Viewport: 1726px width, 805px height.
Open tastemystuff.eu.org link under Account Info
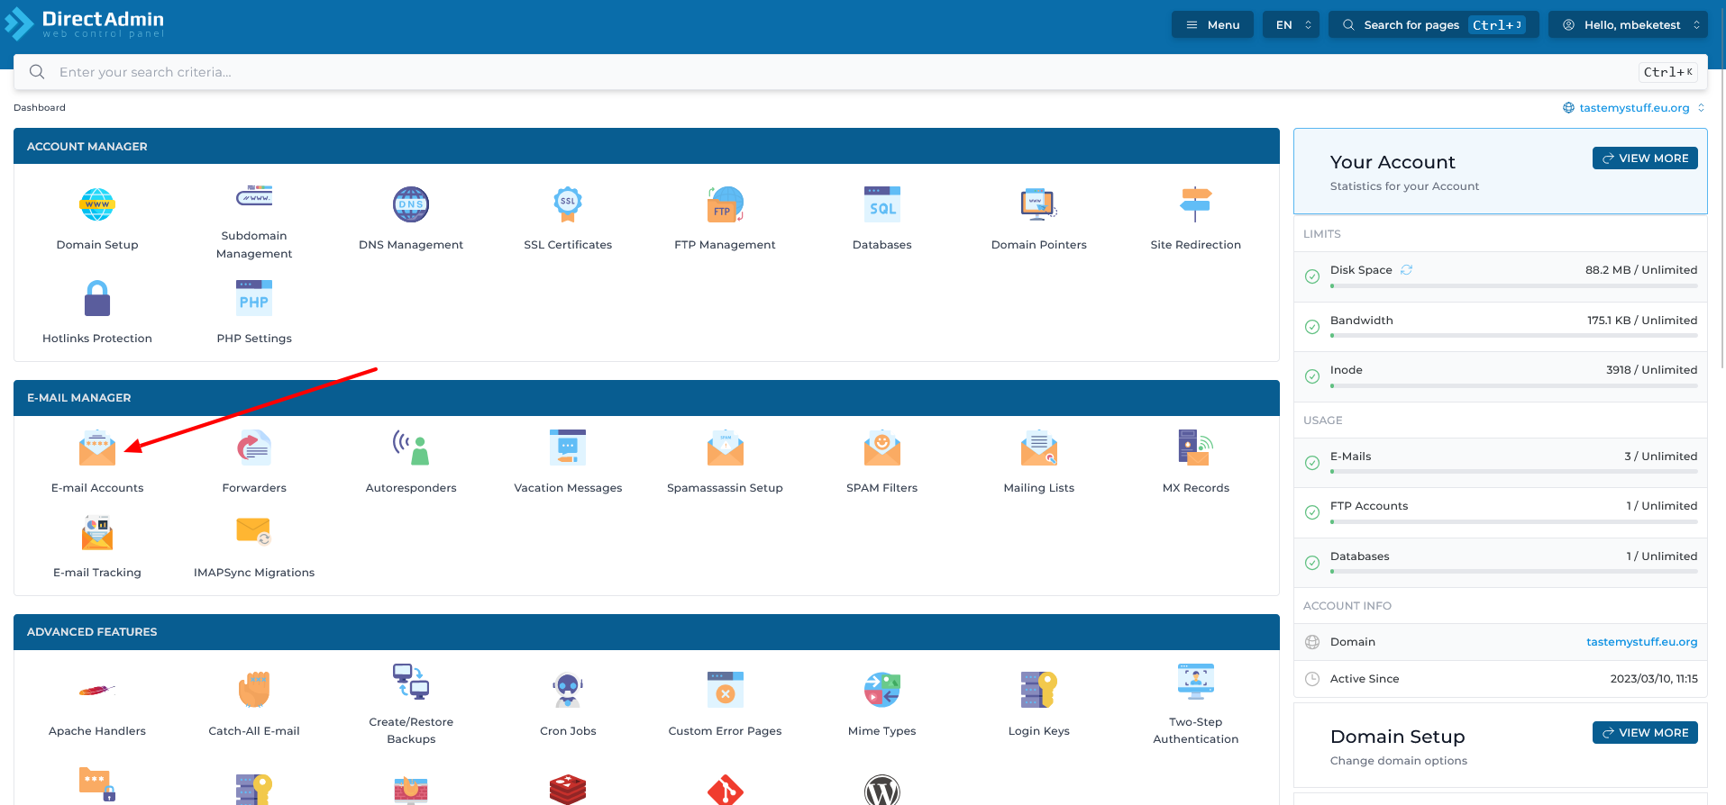[1641, 642]
